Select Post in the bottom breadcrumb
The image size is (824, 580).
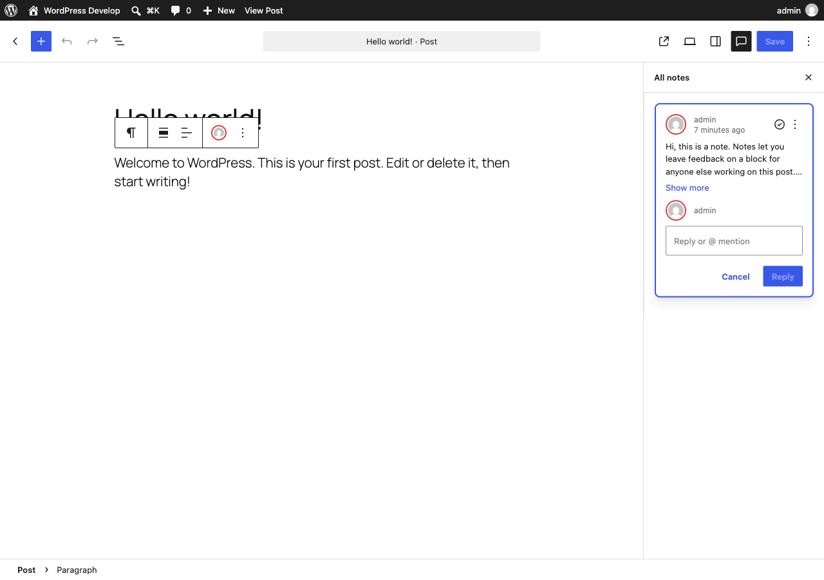click(26, 570)
